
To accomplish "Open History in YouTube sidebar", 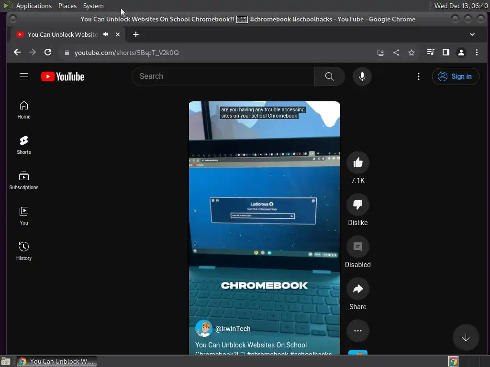I will pyautogui.click(x=24, y=251).
